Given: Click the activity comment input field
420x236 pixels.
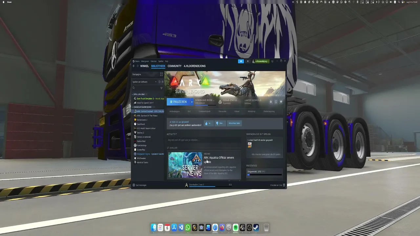Looking at the screenshot, I should click(204, 140).
